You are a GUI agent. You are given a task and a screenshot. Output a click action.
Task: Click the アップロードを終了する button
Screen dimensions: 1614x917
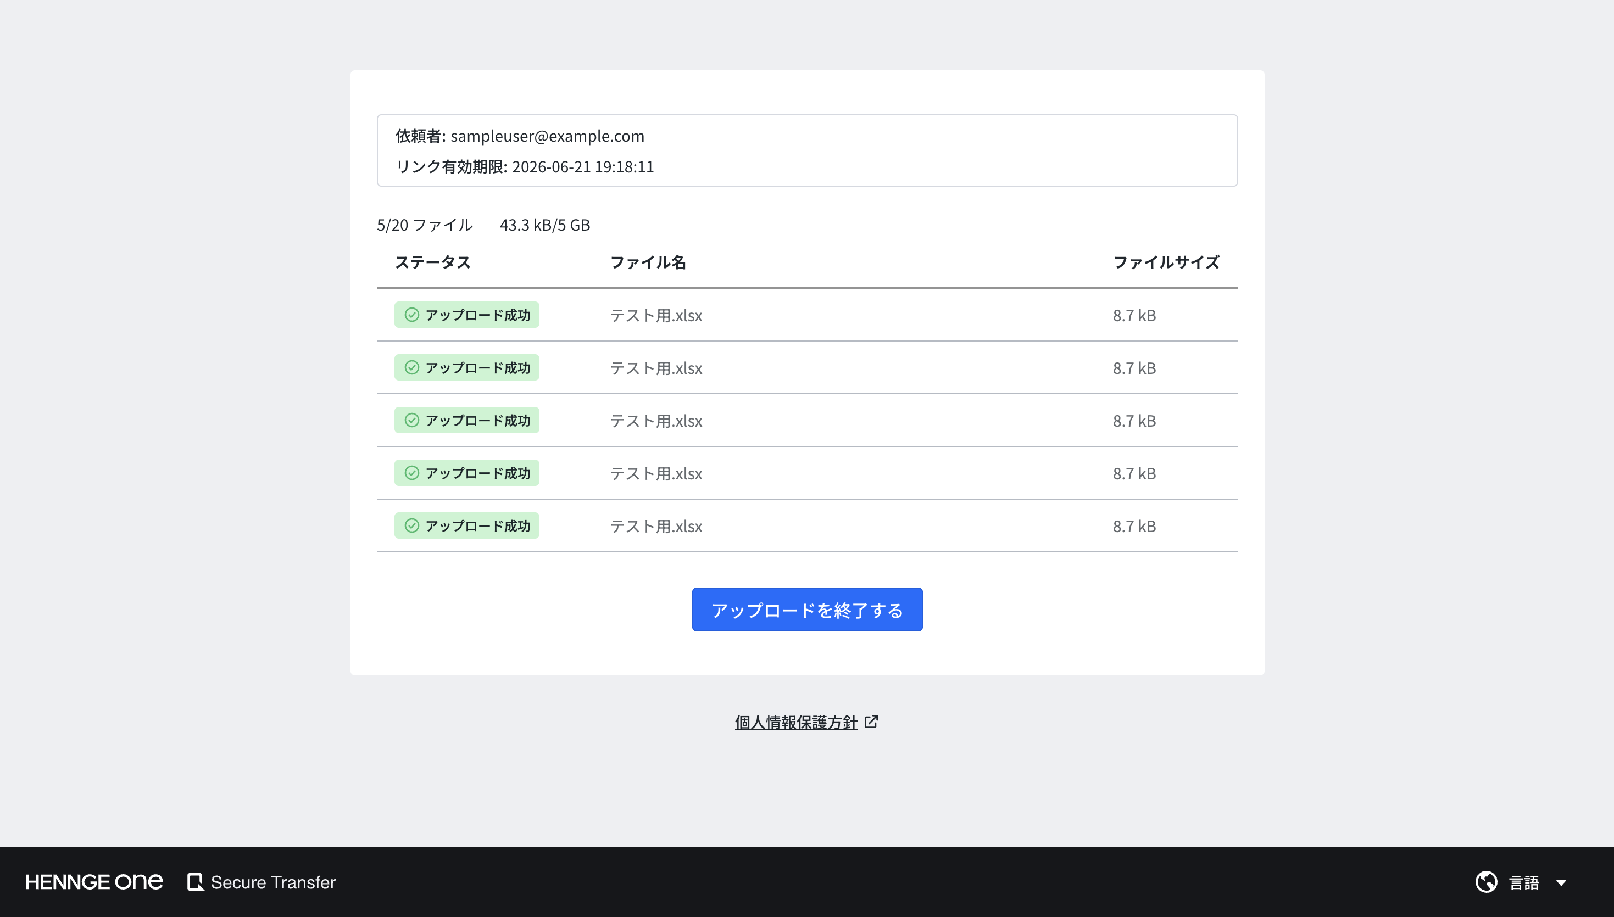[807, 609]
